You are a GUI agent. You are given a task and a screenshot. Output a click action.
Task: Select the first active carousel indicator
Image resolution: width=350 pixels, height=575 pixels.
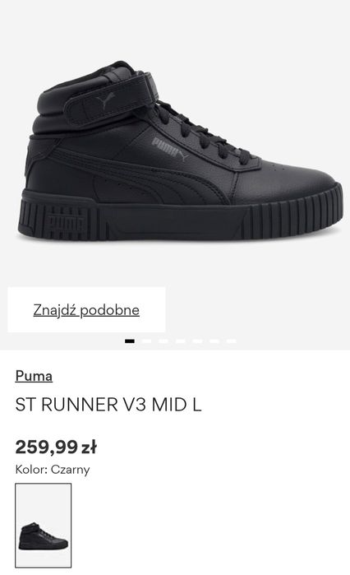pos(130,341)
